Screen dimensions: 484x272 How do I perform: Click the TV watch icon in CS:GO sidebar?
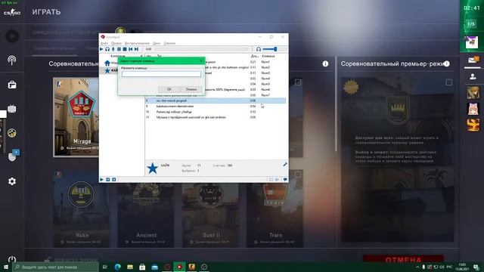(x=12, y=109)
